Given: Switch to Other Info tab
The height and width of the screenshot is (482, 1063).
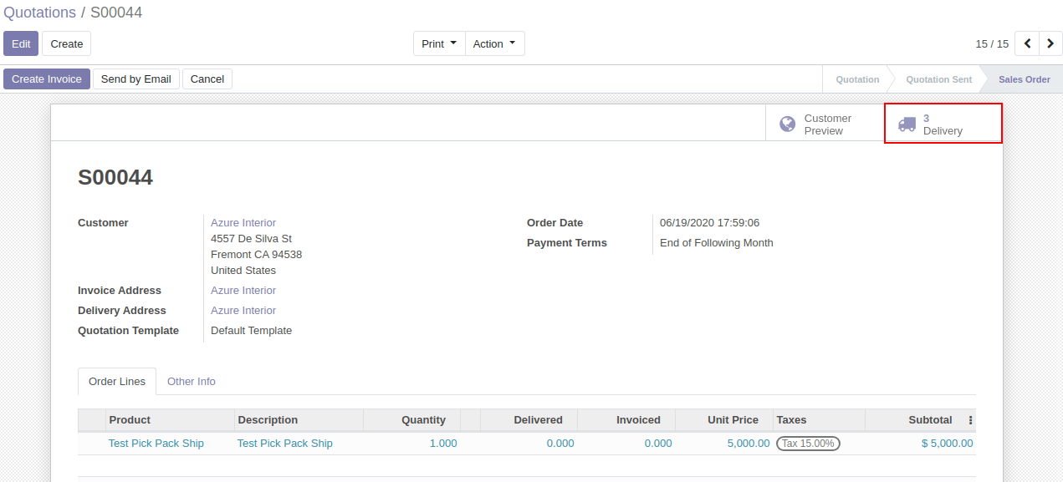Looking at the screenshot, I should [192, 381].
